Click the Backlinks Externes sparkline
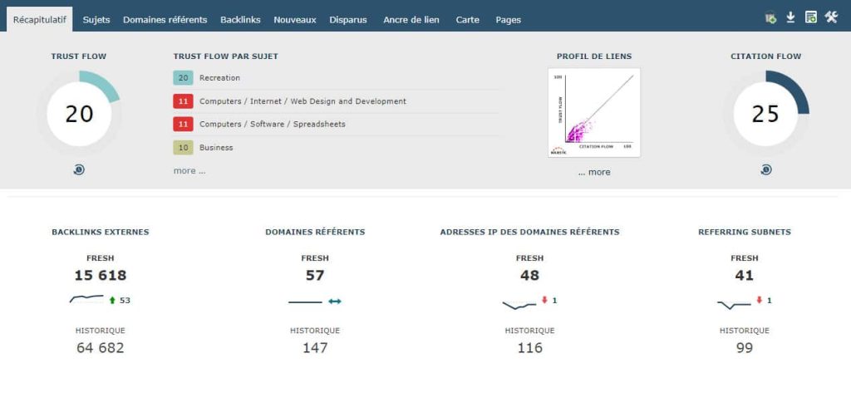Image resolution: width=851 pixels, height=407 pixels. pyautogui.click(x=86, y=299)
